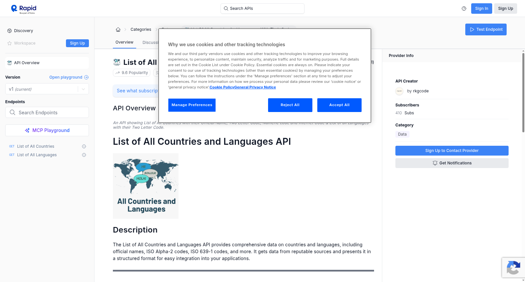Click the MCP Playground sparkle icon

[x=27, y=130]
